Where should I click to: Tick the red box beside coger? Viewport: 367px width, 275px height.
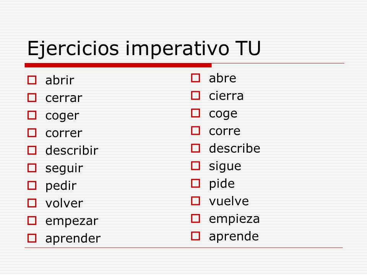click(32, 115)
